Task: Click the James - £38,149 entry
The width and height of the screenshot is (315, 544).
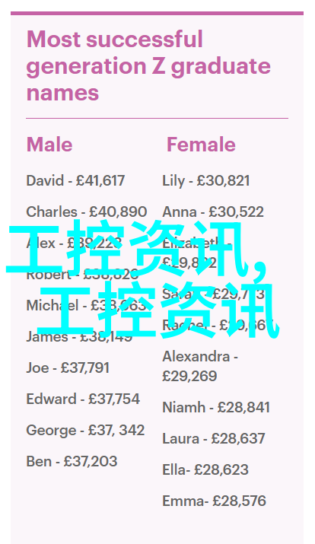Action: click(x=79, y=336)
